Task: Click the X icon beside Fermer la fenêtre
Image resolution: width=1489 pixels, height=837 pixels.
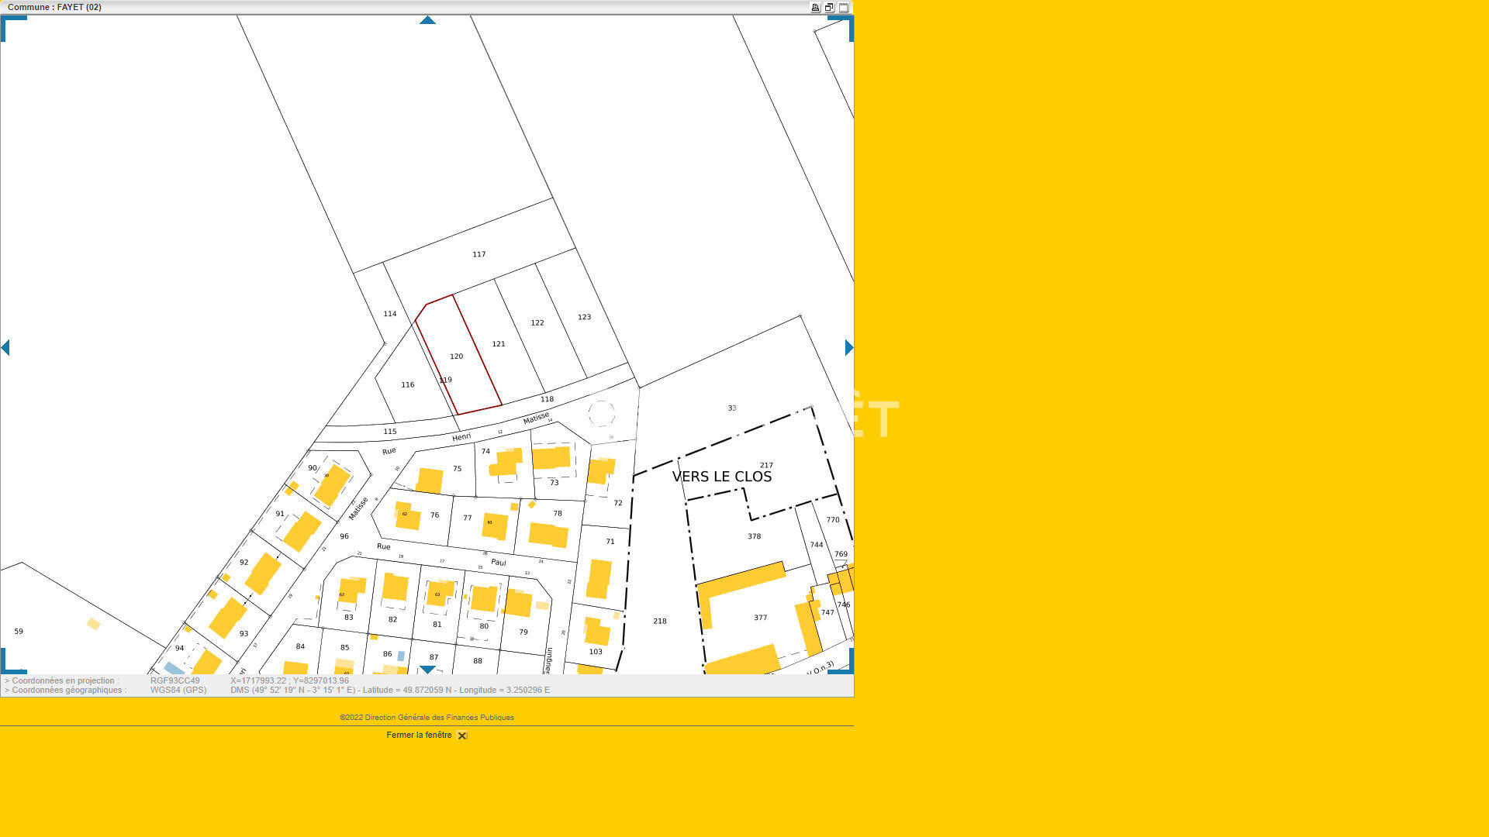Action: [x=462, y=735]
